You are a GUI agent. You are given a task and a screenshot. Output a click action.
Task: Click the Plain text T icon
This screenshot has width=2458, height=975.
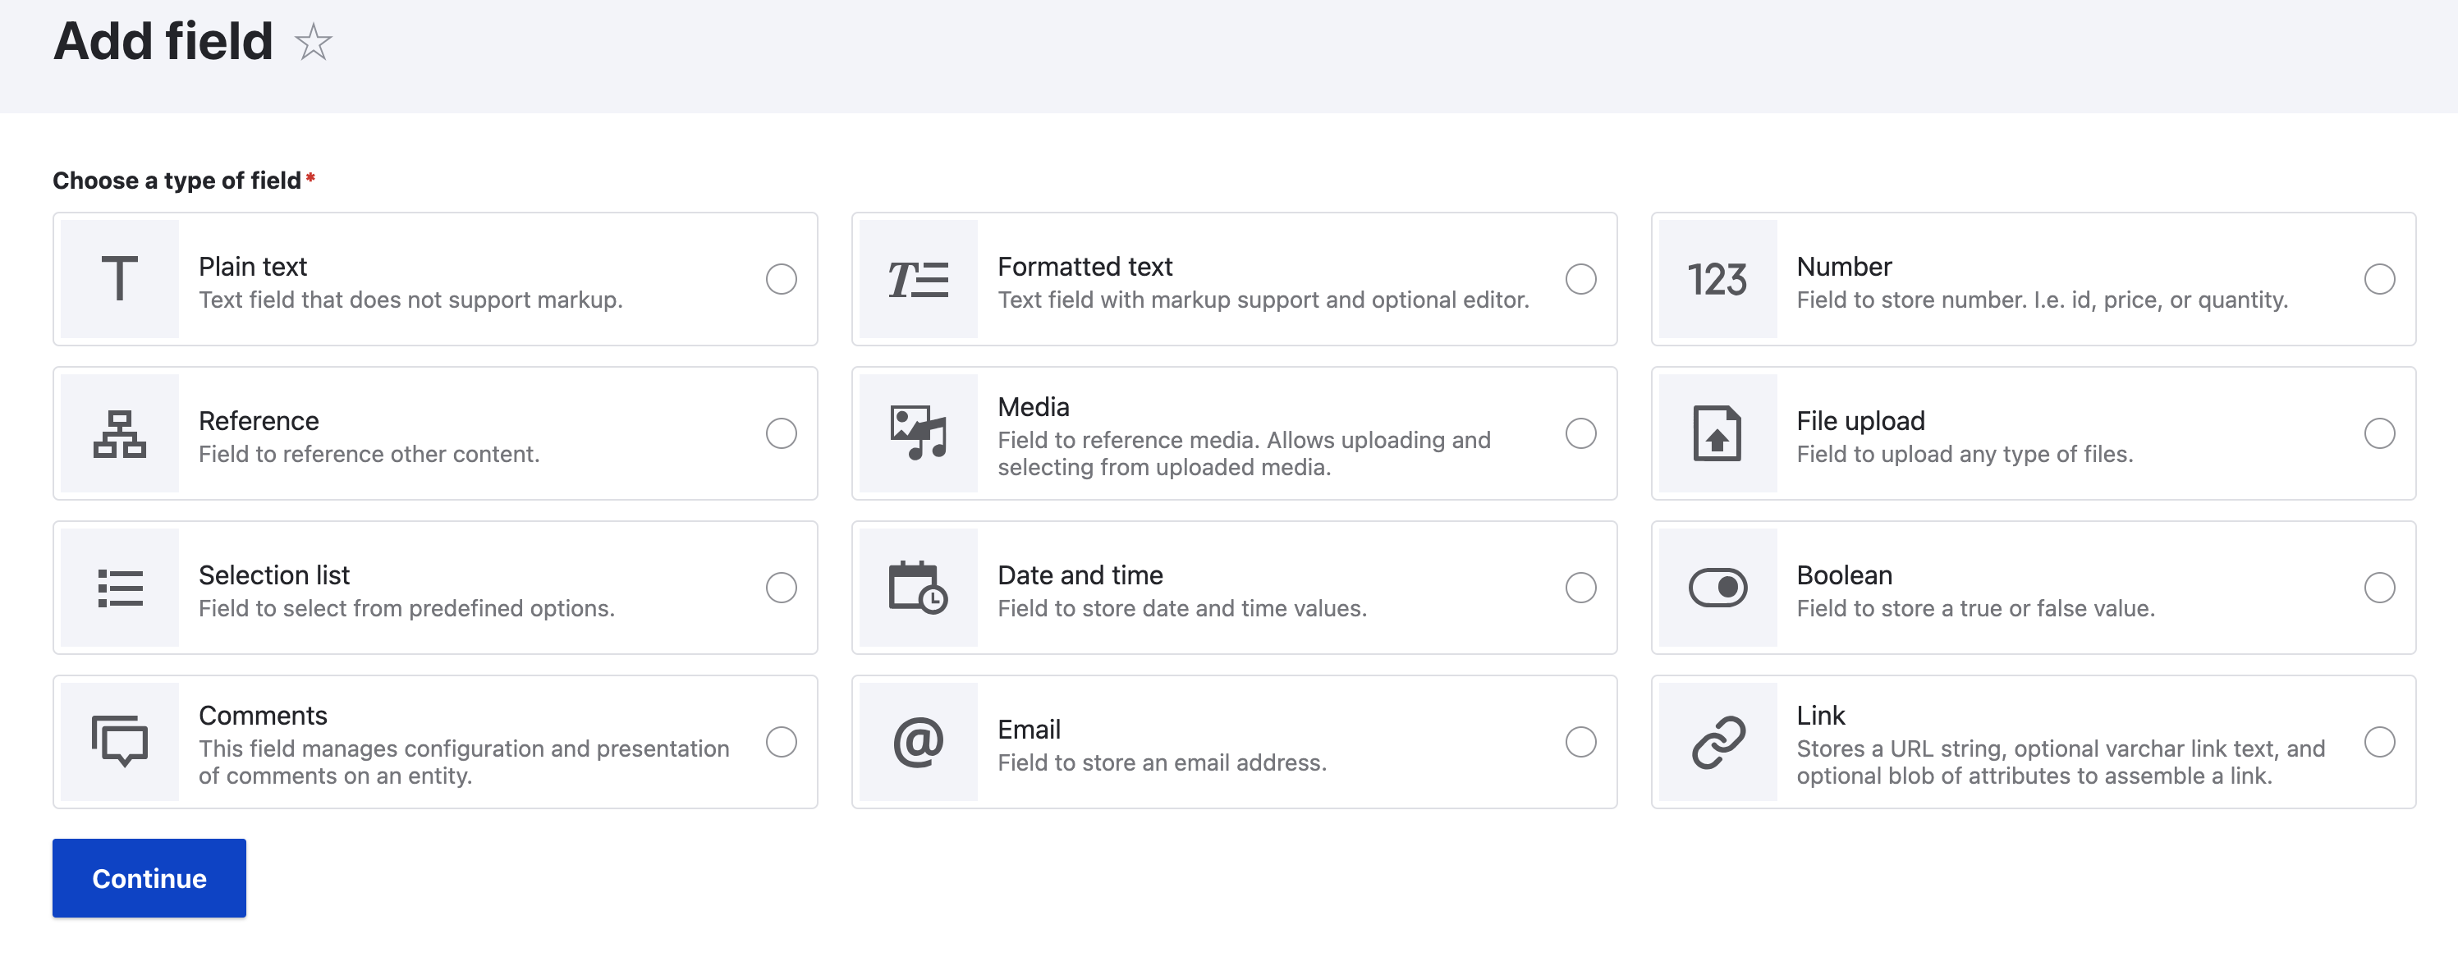(x=119, y=278)
